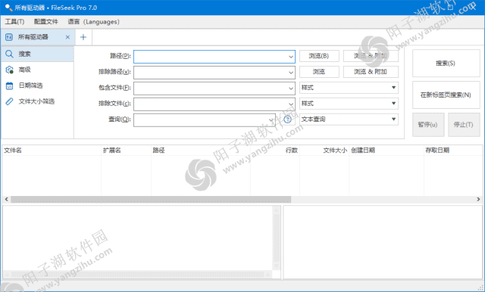Expand the 包含文件(F) dropdown arrow
The height and width of the screenshot is (292, 485).
pyautogui.click(x=291, y=89)
